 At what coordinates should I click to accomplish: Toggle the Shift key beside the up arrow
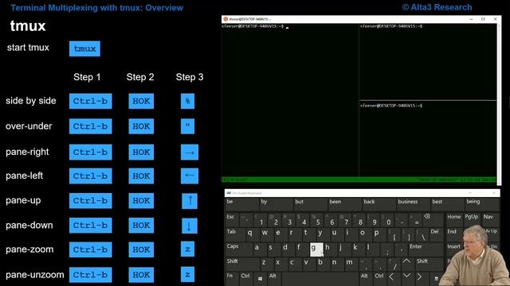pos(429,264)
